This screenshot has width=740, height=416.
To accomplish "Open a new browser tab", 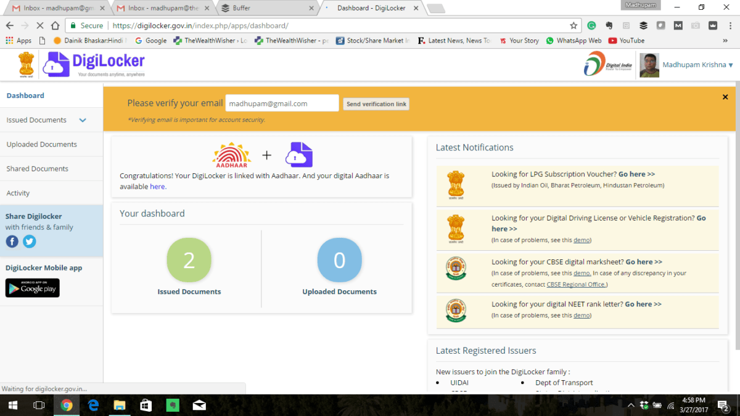I will tap(436, 8).
